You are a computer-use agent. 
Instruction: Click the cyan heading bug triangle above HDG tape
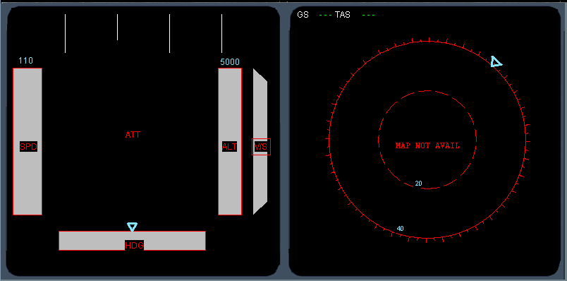(x=132, y=227)
